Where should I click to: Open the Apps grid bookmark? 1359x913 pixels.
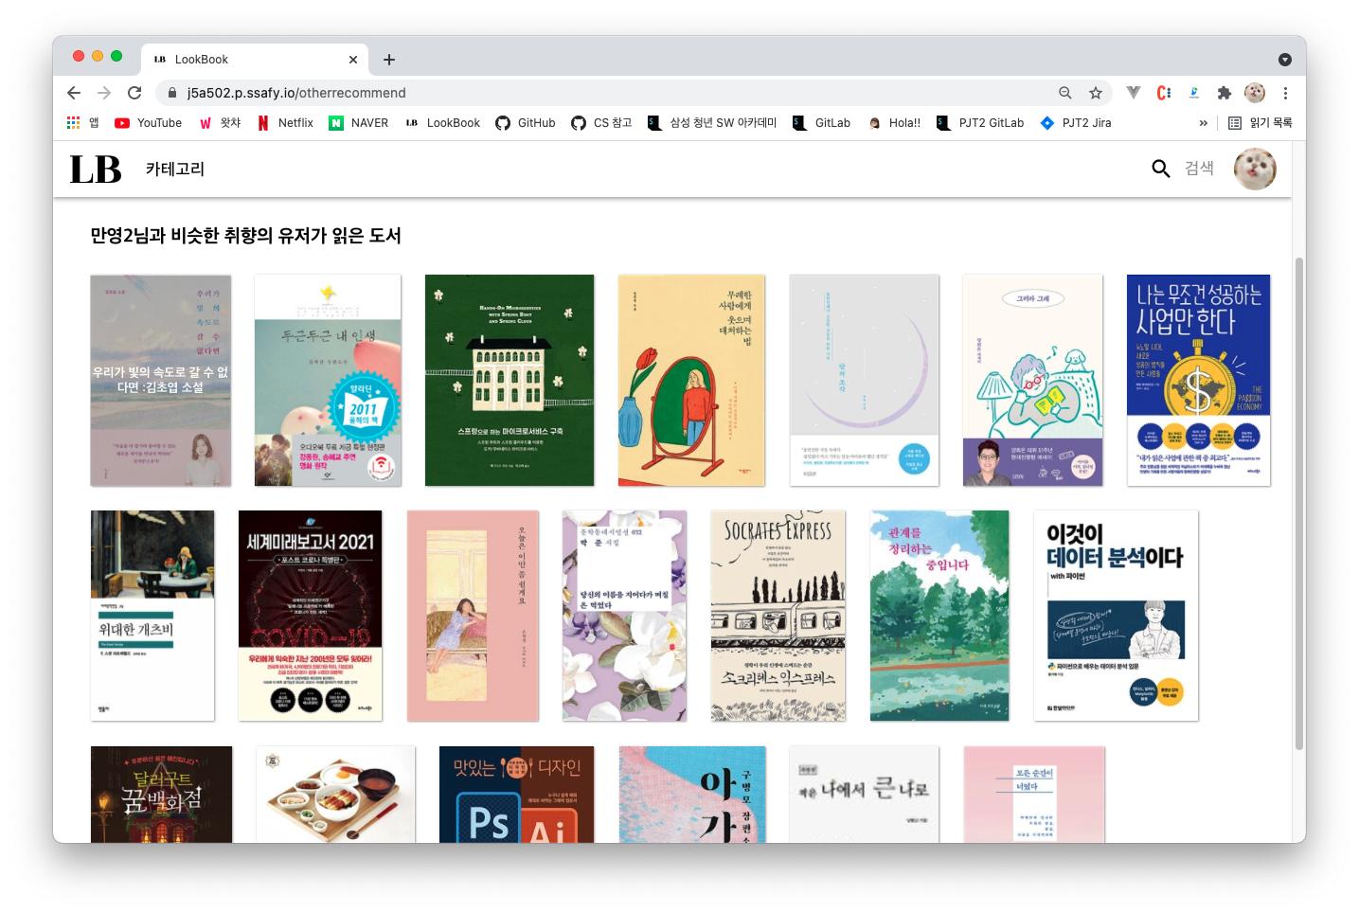click(83, 122)
